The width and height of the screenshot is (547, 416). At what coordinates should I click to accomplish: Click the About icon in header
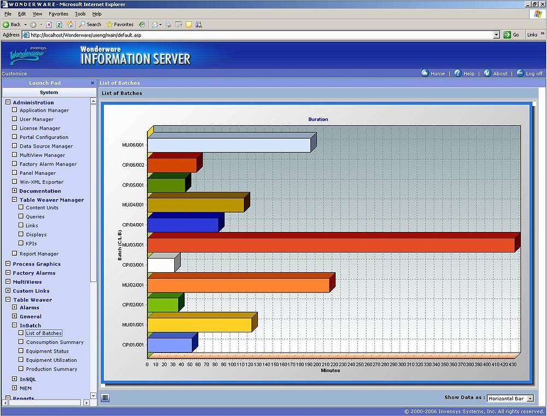point(487,73)
